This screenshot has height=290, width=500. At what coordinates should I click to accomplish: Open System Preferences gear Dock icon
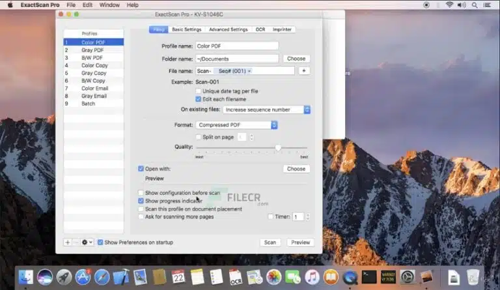pos(407,276)
